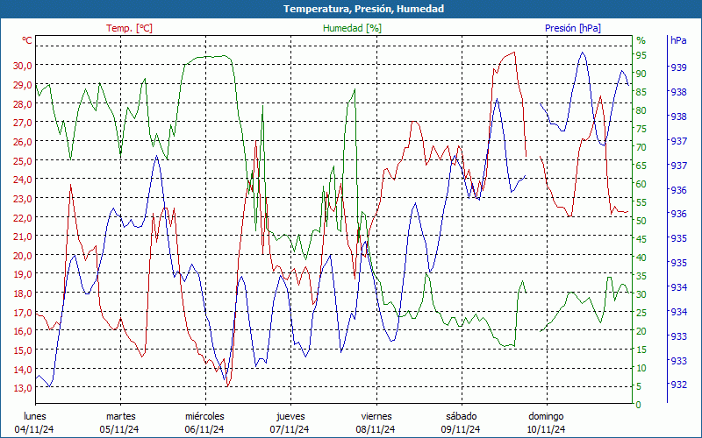The width and height of the screenshot is (702, 438).
Task: Click the "08/11/24" date label
Action: click(376, 429)
